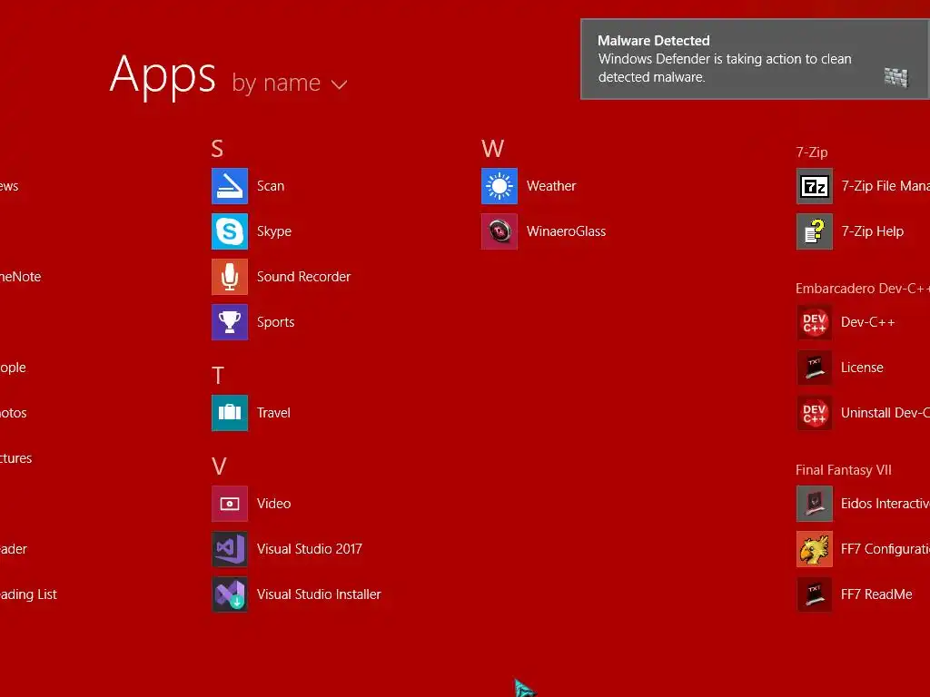Click the chevron next to 'by name'
The width and height of the screenshot is (930, 697).
[339, 84]
